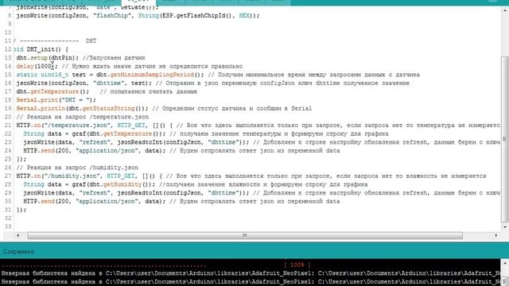Click the horizontal scrollbar right arrow
509x286 pixels.
(496, 235)
